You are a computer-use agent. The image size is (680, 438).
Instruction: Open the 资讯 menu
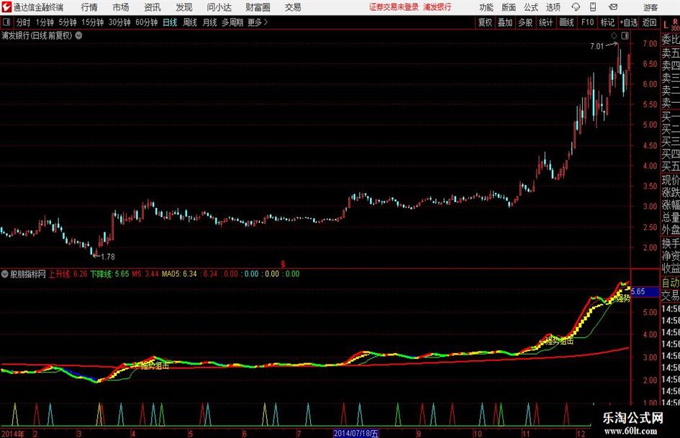point(153,7)
